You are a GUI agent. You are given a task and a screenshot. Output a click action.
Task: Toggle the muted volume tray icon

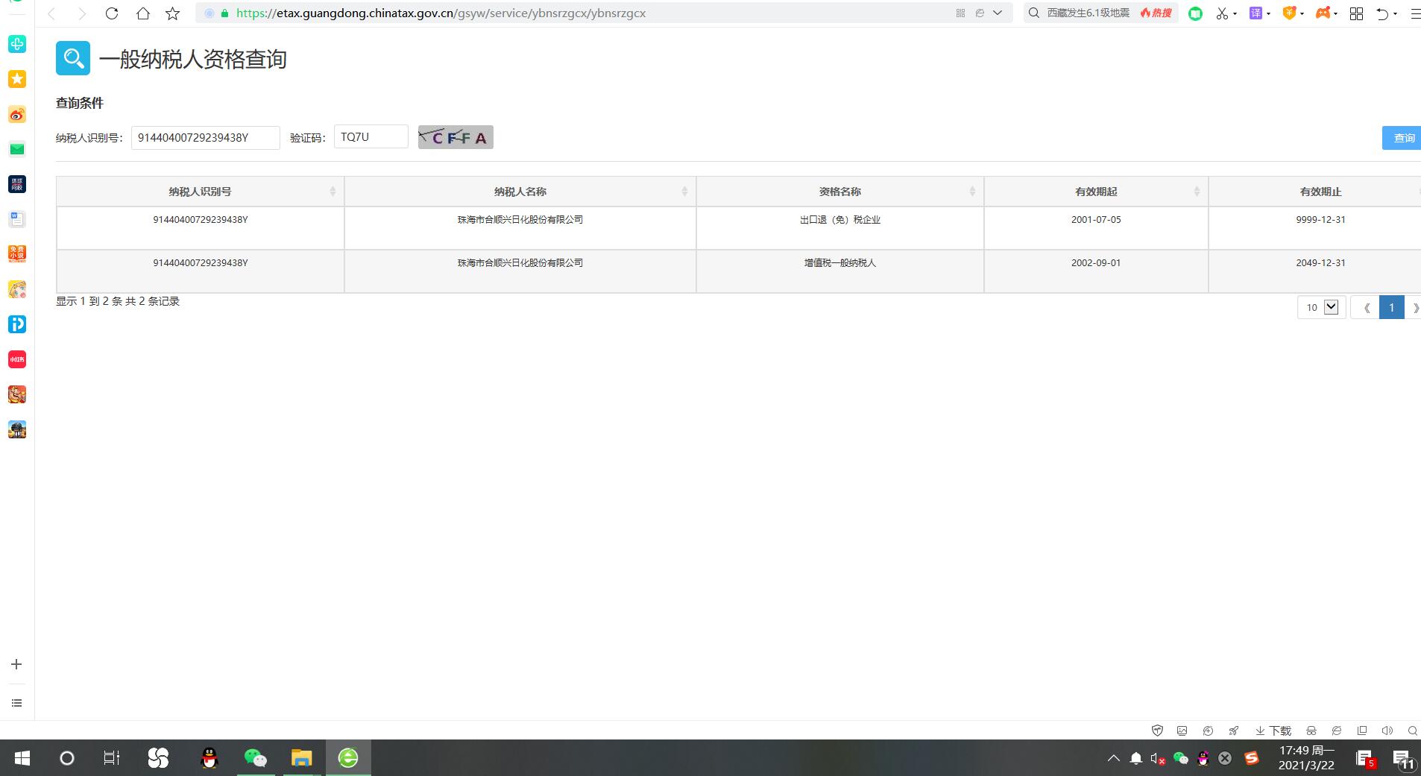pos(1157,758)
